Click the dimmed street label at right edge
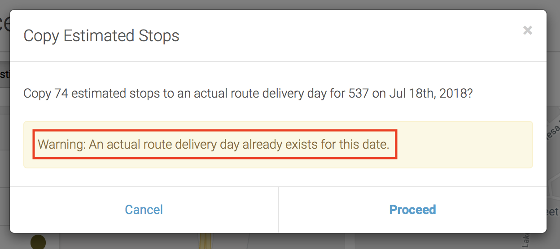The height and width of the screenshot is (249, 560). click(553, 211)
